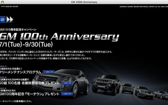This screenshot has width=168, height=105.
Task: Click the silver double-arrow Next logo
Action: [10, 20]
